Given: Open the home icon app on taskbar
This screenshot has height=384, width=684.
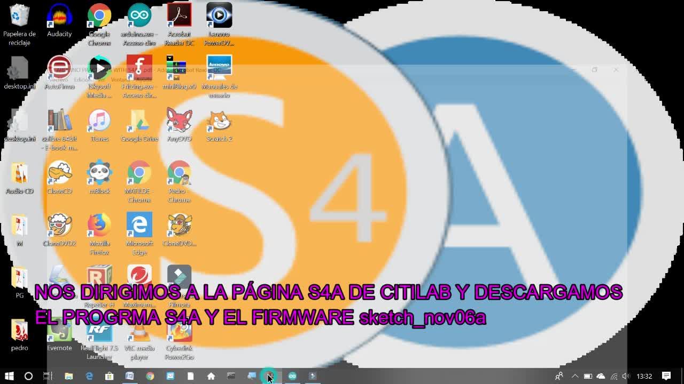Looking at the screenshot, I should (x=211, y=376).
